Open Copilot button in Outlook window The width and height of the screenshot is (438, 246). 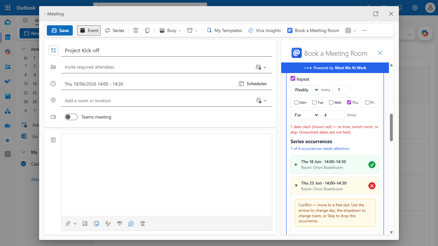click(425, 33)
